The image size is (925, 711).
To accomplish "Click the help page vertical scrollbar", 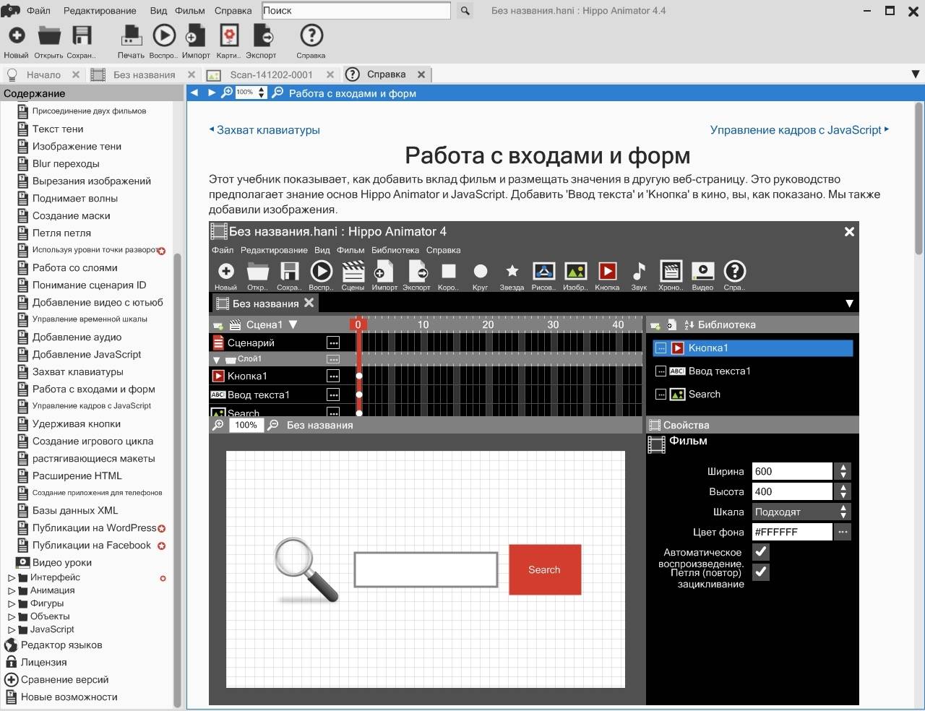I will tap(918, 179).
